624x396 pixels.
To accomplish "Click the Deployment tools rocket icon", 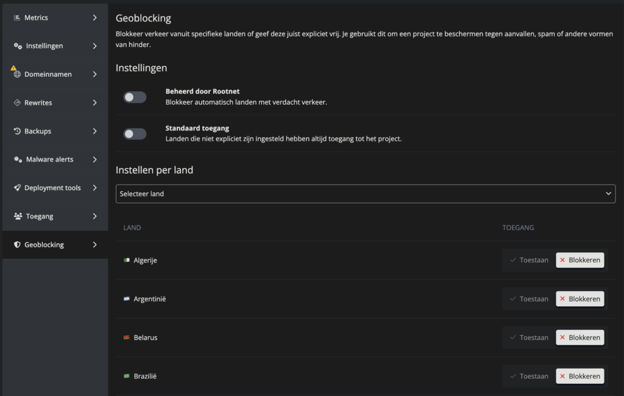I will tap(17, 188).
